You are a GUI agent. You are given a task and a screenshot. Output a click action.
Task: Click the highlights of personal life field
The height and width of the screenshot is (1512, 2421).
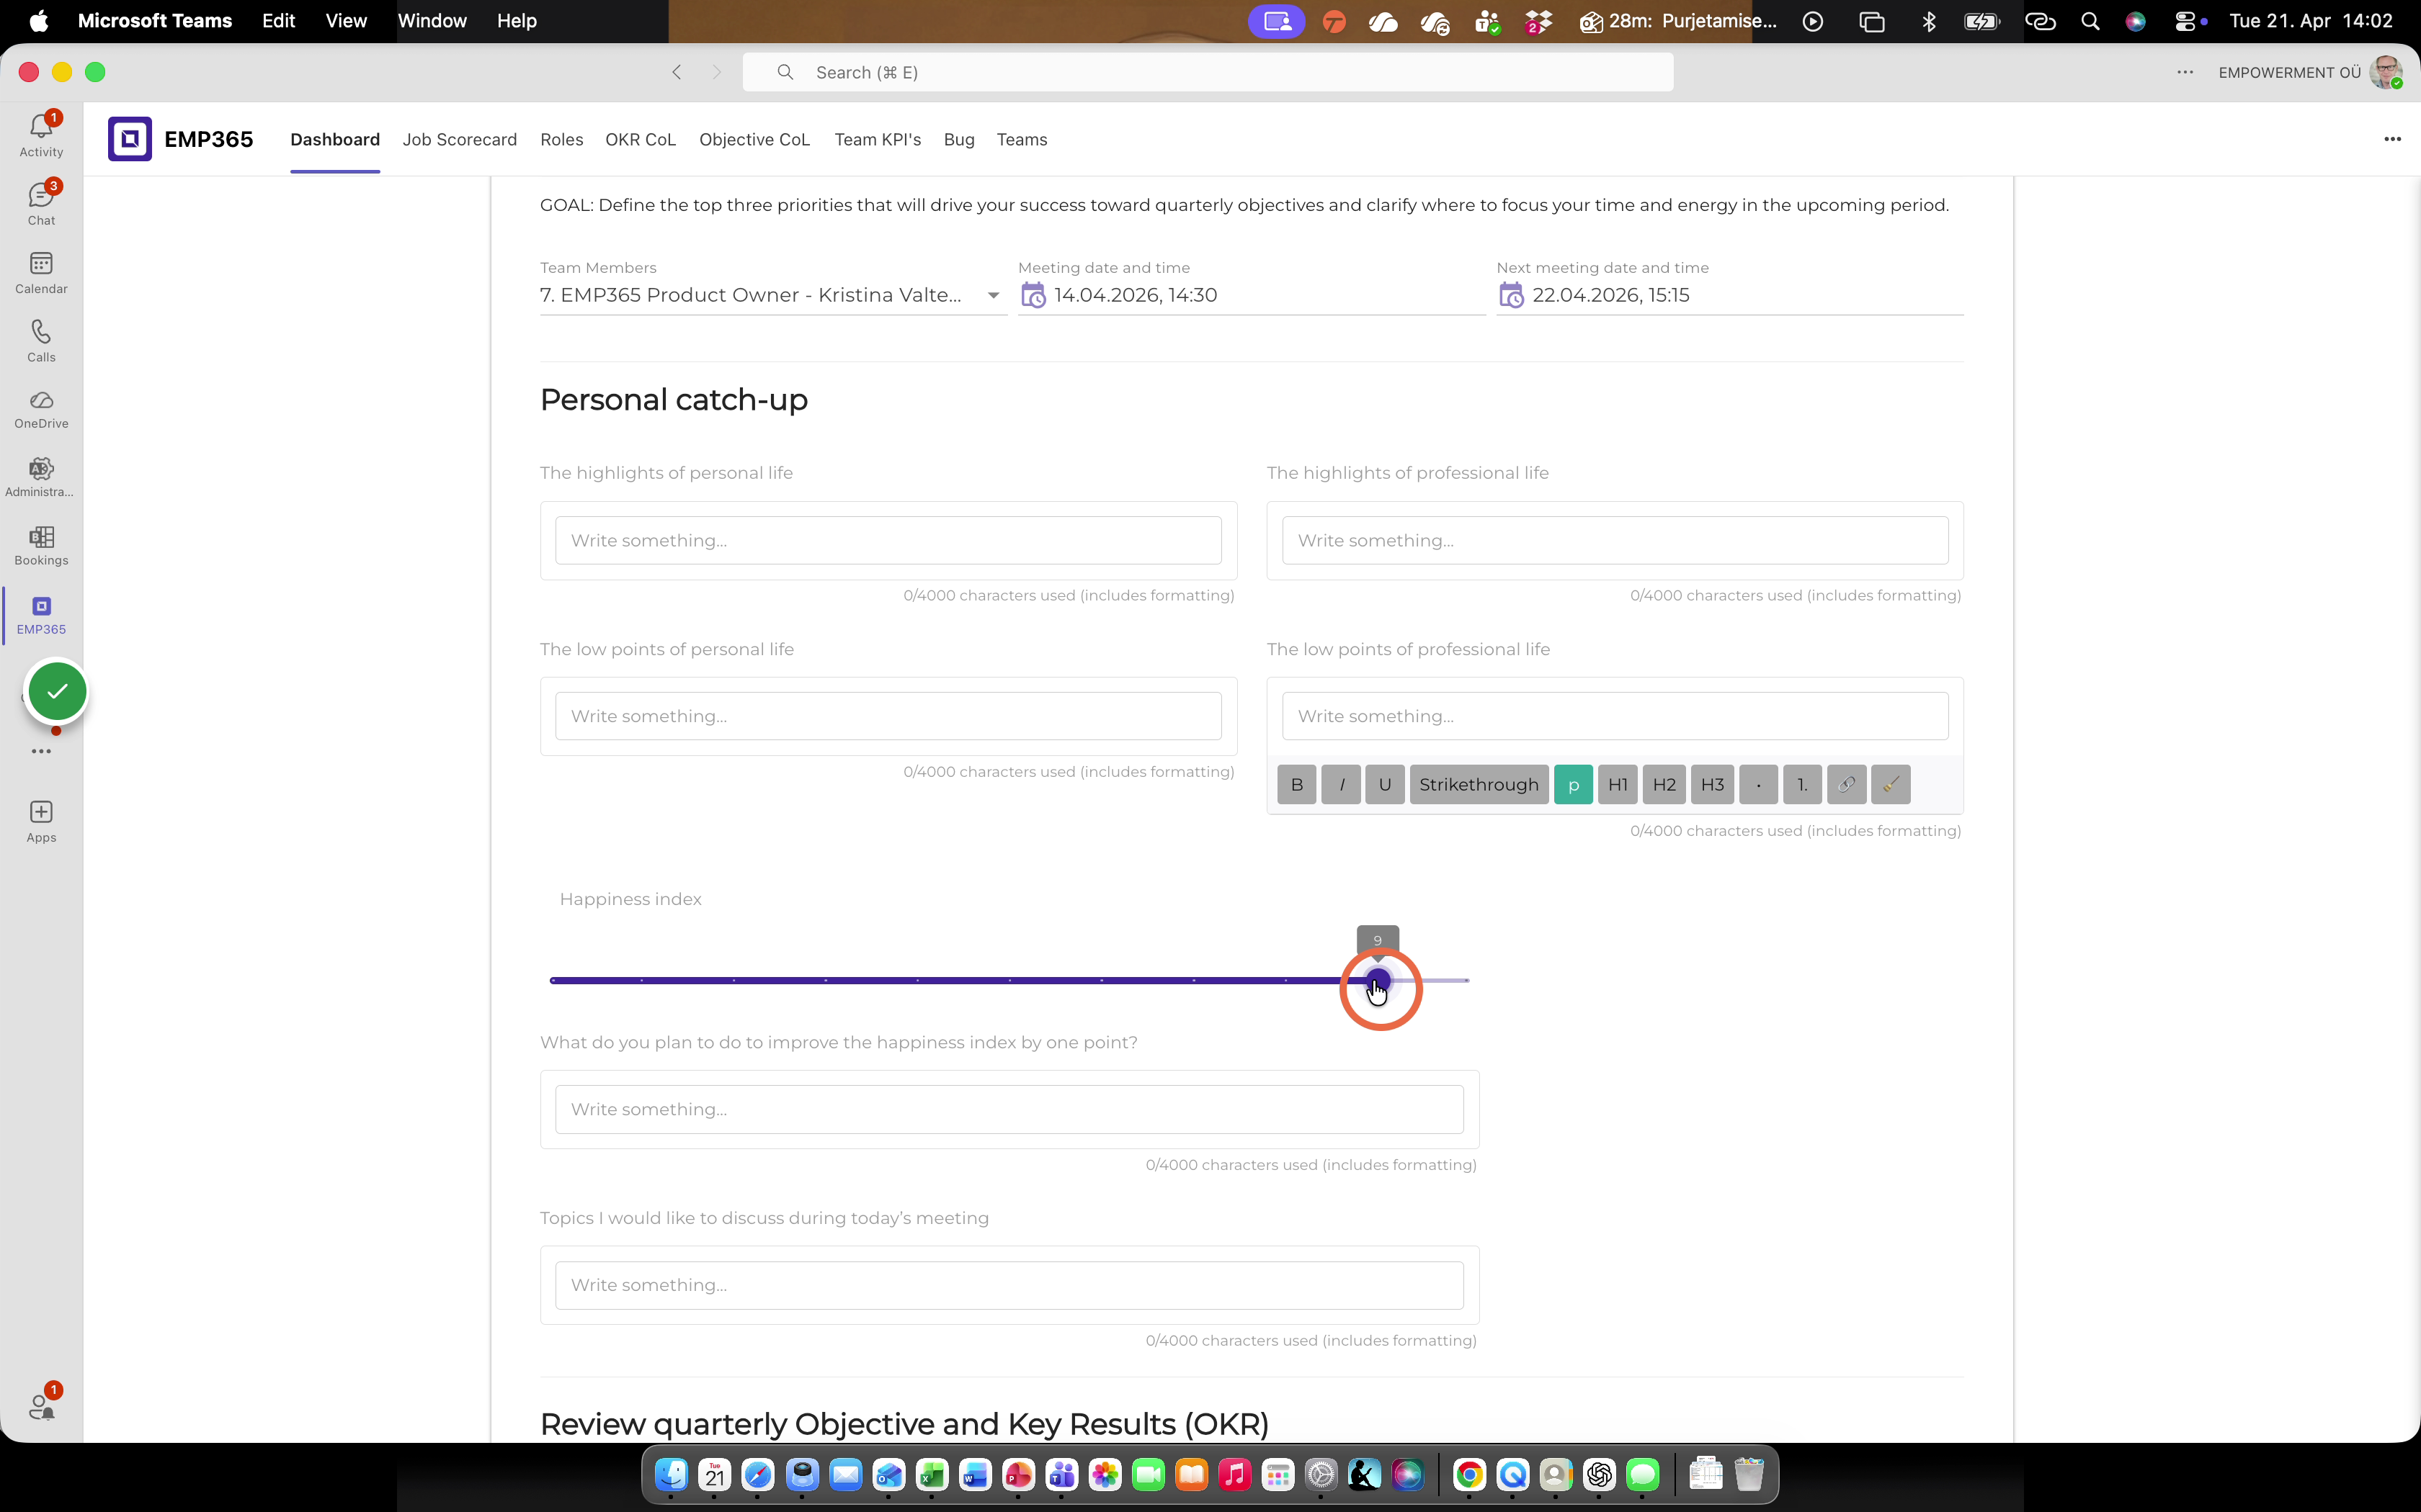tap(888, 540)
